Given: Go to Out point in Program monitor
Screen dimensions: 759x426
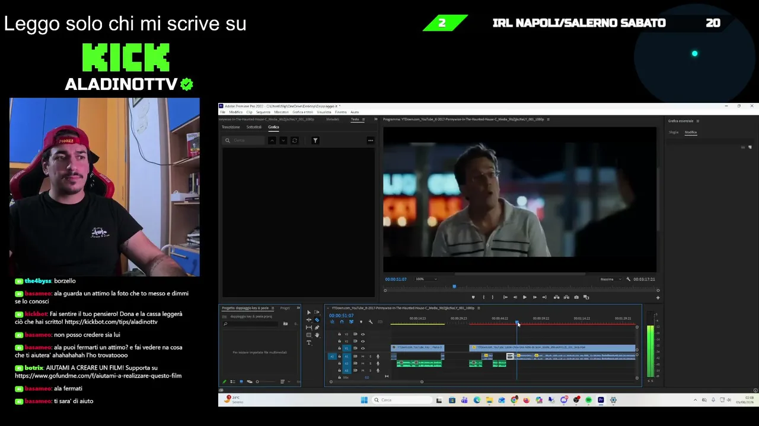Looking at the screenshot, I should (544, 297).
